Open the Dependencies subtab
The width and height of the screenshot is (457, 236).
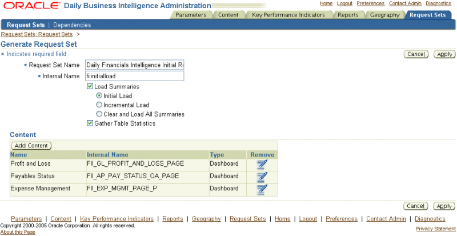(72, 25)
